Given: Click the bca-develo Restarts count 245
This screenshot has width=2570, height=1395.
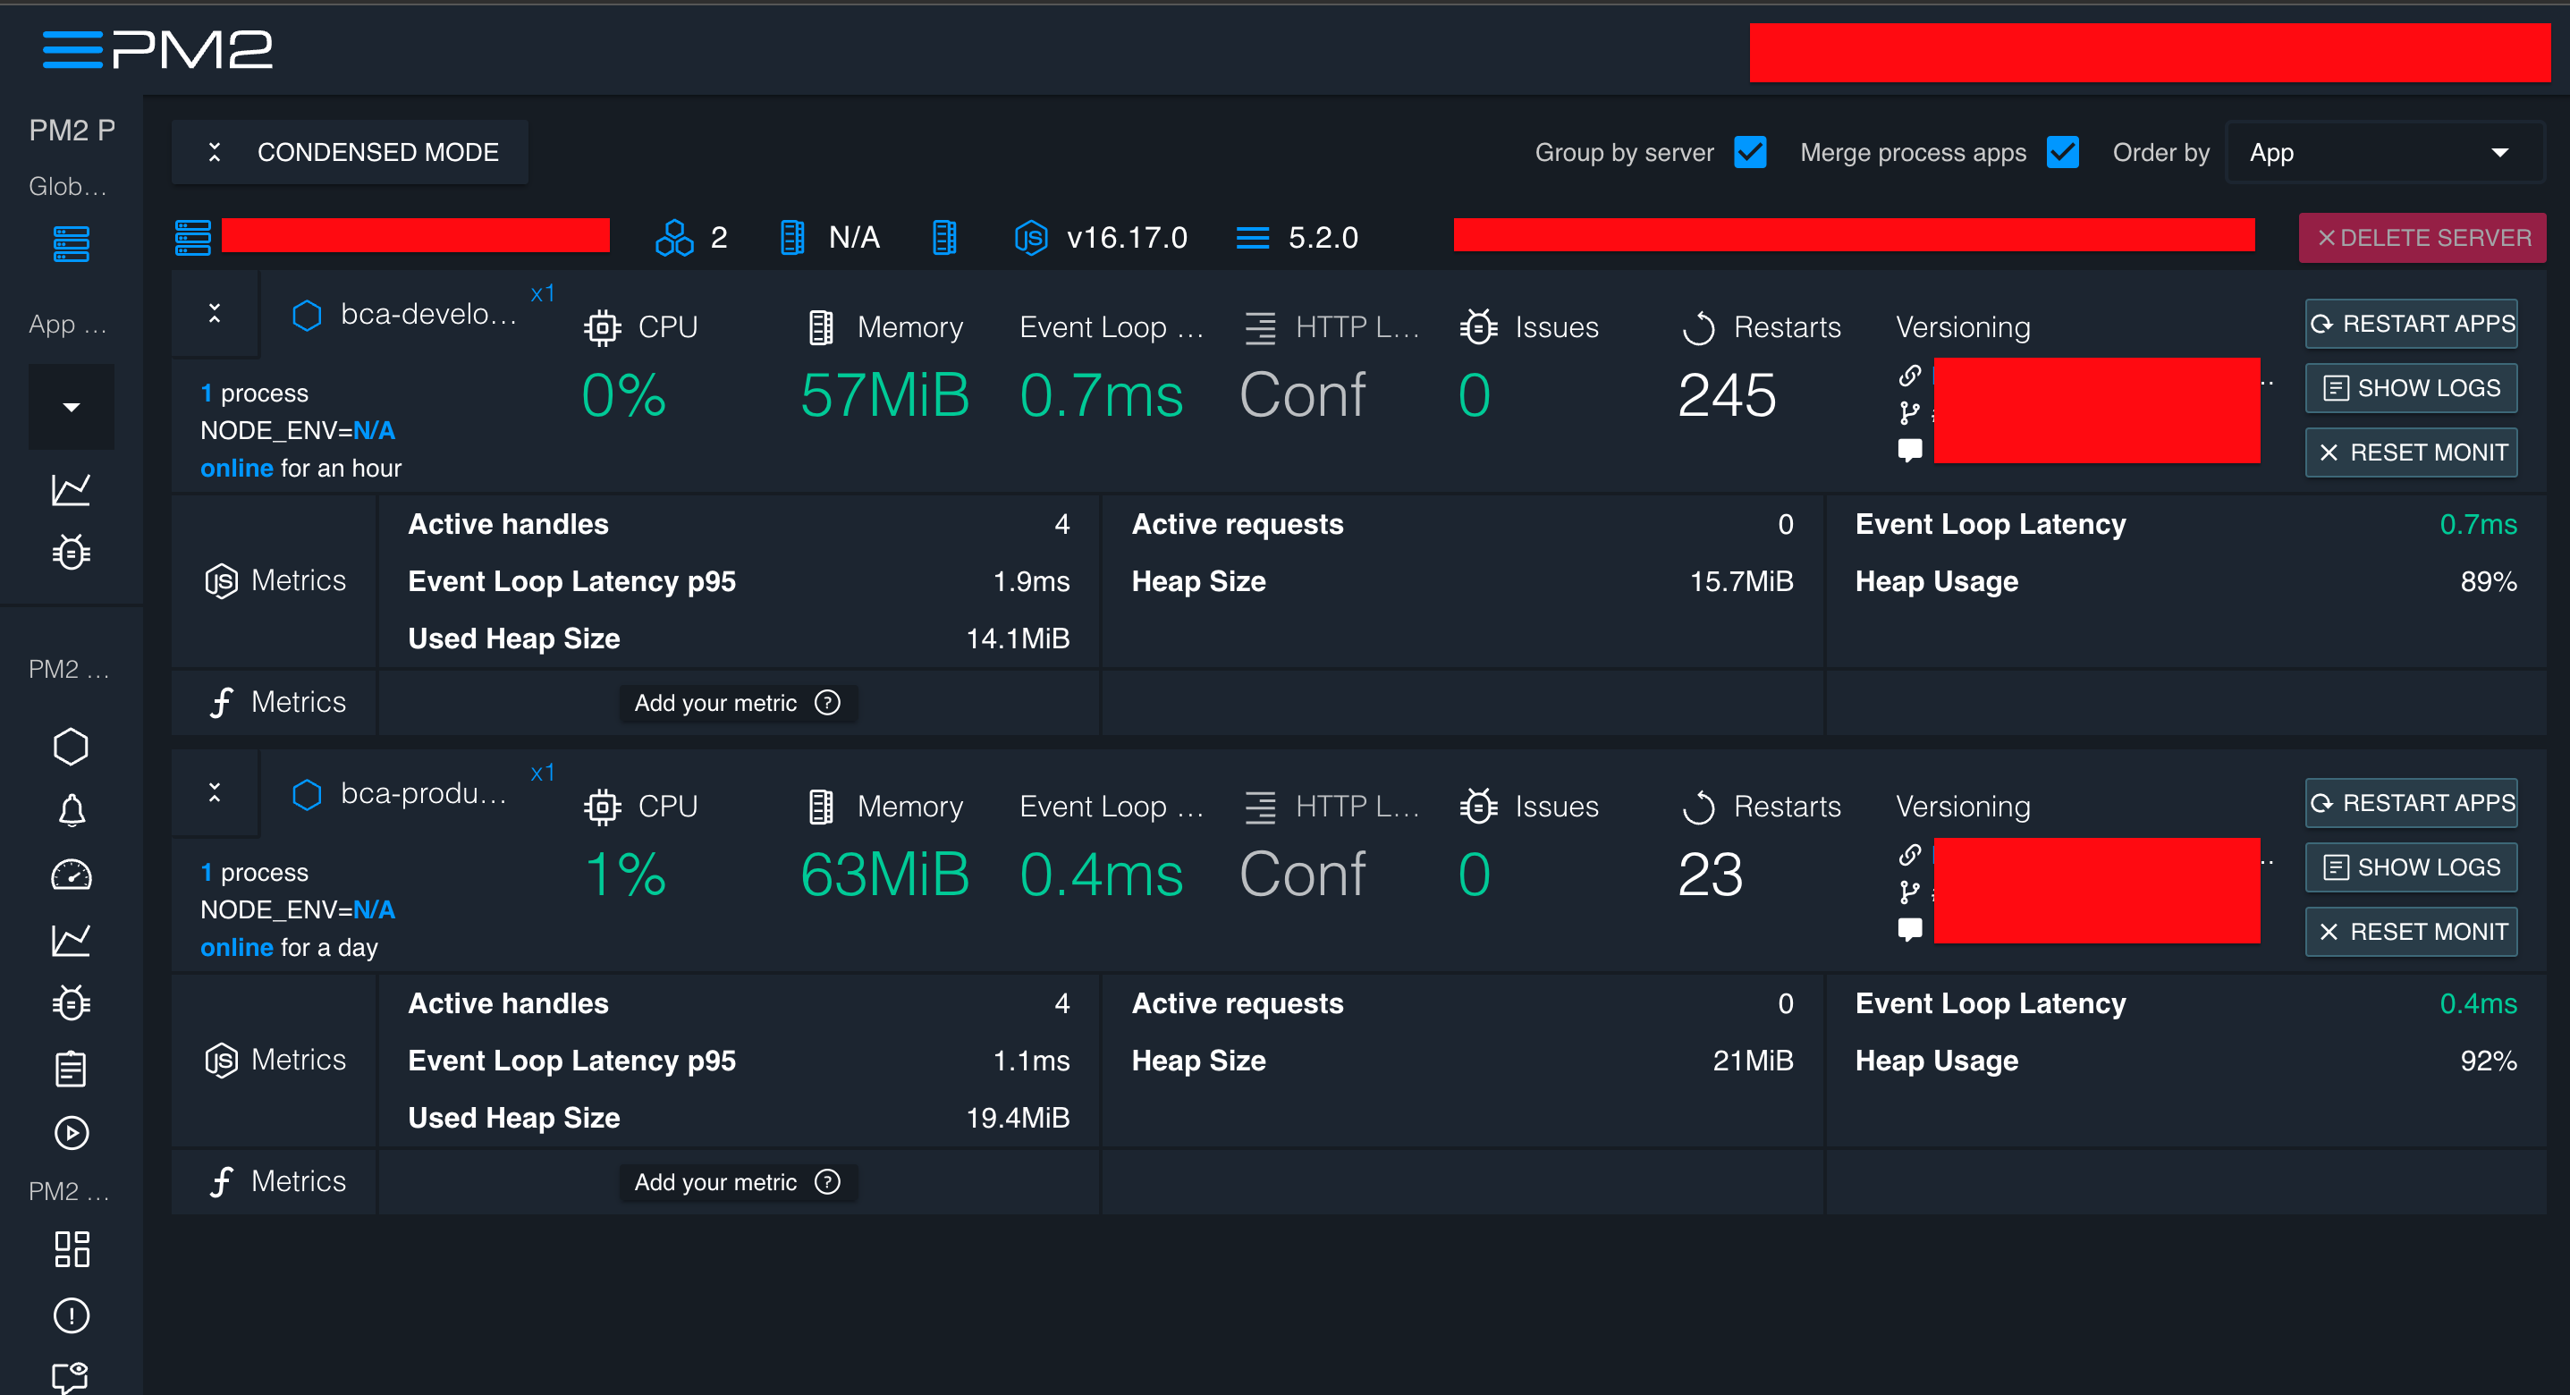Looking at the screenshot, I should [x=1727, y=395].
